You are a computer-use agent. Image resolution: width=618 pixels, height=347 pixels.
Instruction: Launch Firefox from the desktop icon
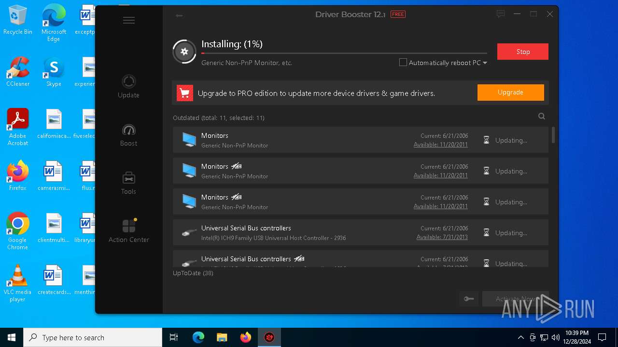pyautogui.click(x=18, y=176)
